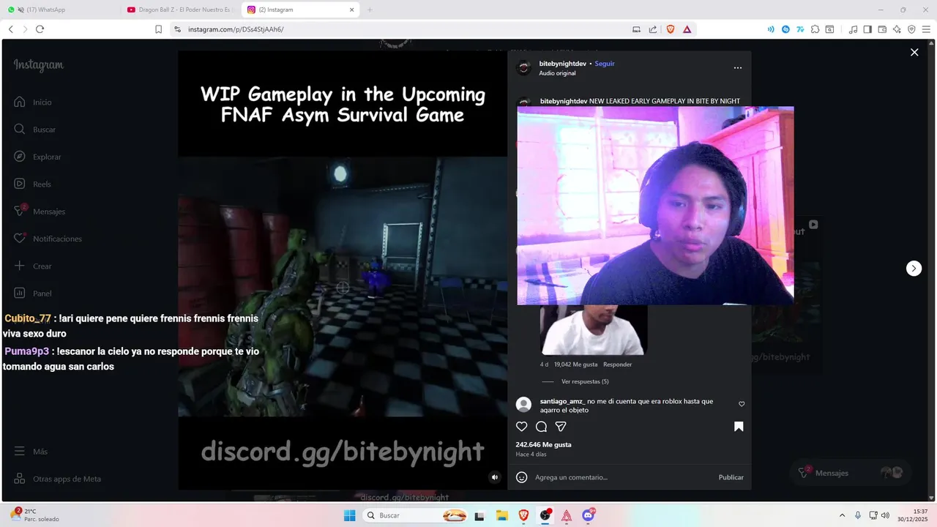Click Responder under the comment
Image resolution: width=937 pixels, height=527 pixels.
coord(617,365)
